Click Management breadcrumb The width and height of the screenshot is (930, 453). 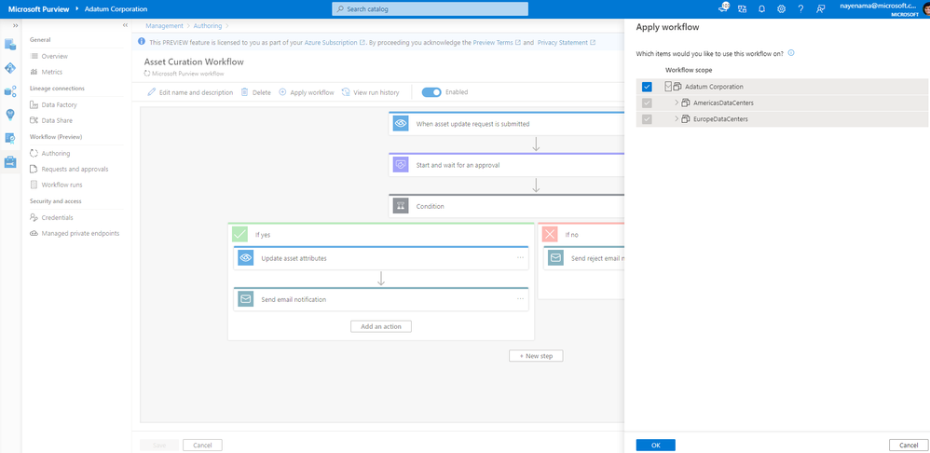[164, 26]
